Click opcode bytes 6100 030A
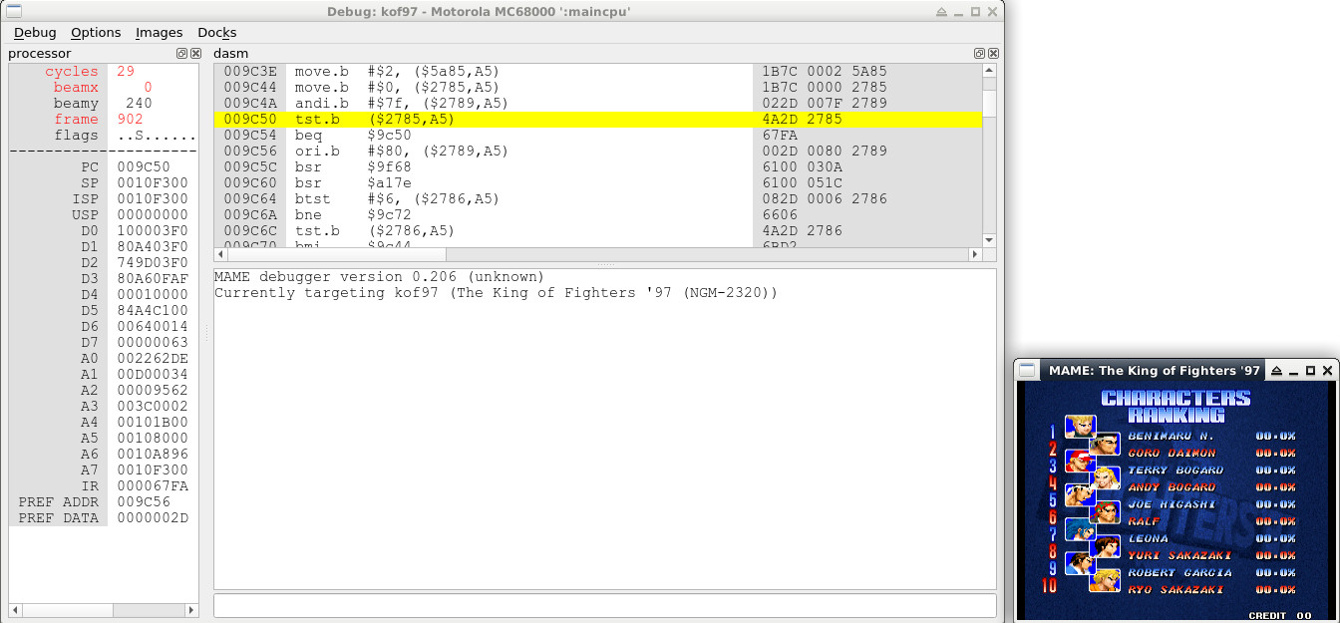This screenshot has height=623, width=1340. coord(803,166)
